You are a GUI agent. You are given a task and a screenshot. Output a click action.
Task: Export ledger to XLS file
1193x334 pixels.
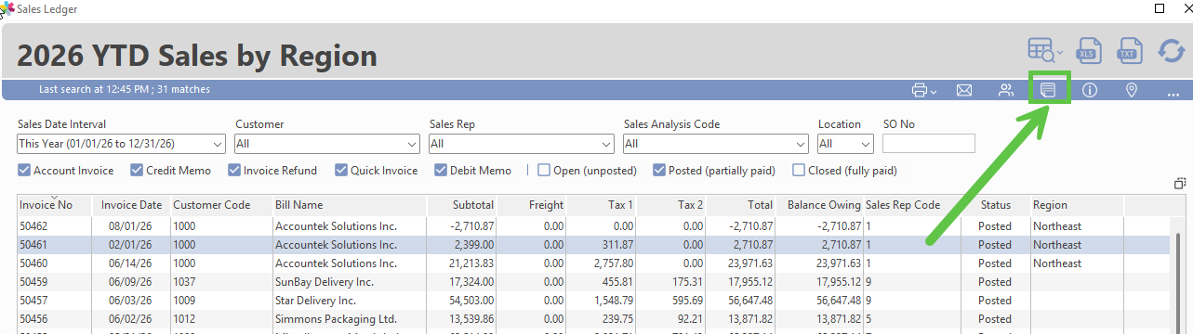tap(1089, 51)
